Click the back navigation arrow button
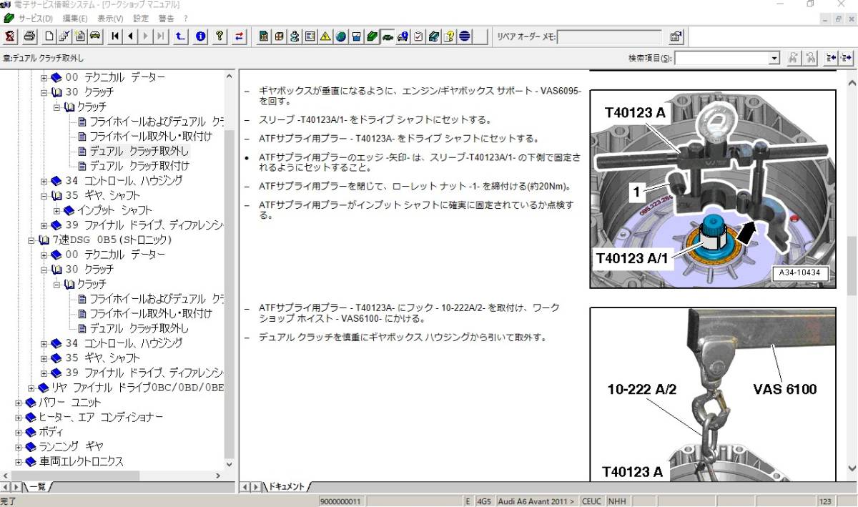This screenshot has width=858, height=507. click(x=129, y=36)
